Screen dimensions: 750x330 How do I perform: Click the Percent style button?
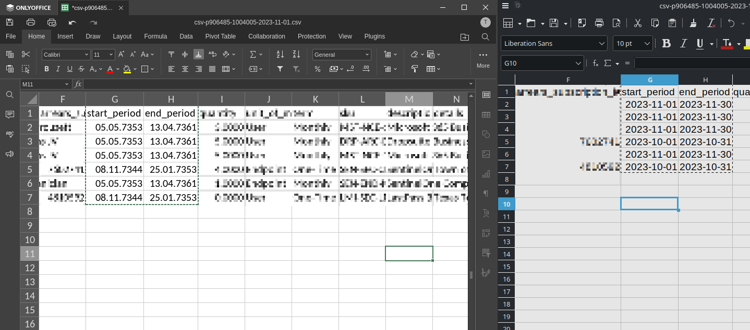(x=318, y=69)
